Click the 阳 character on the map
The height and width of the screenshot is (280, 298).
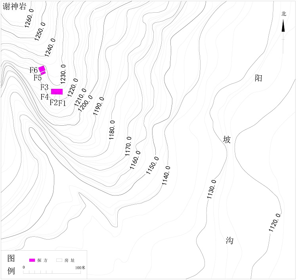pyautogui.click(x=258, y=78)
